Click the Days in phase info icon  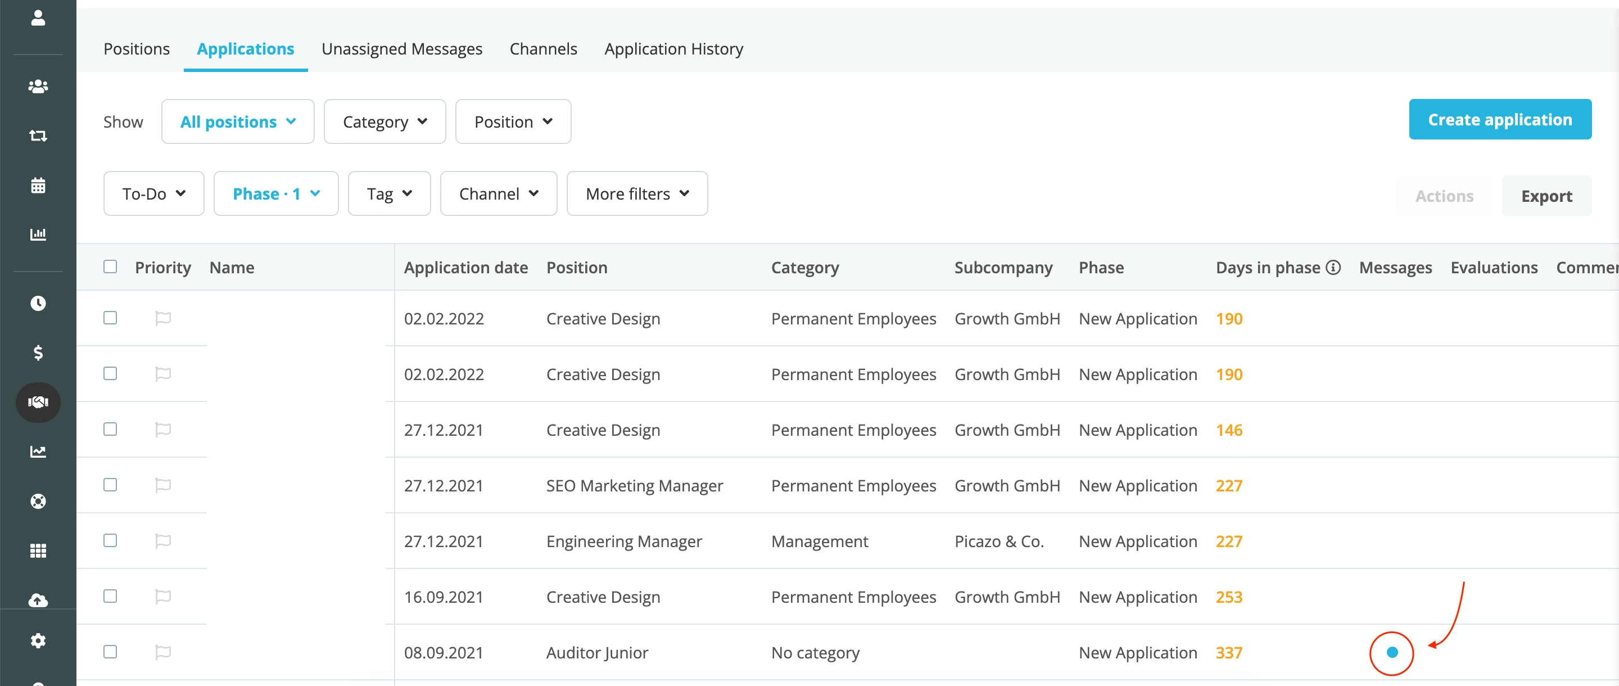[x=1333, y=267]
